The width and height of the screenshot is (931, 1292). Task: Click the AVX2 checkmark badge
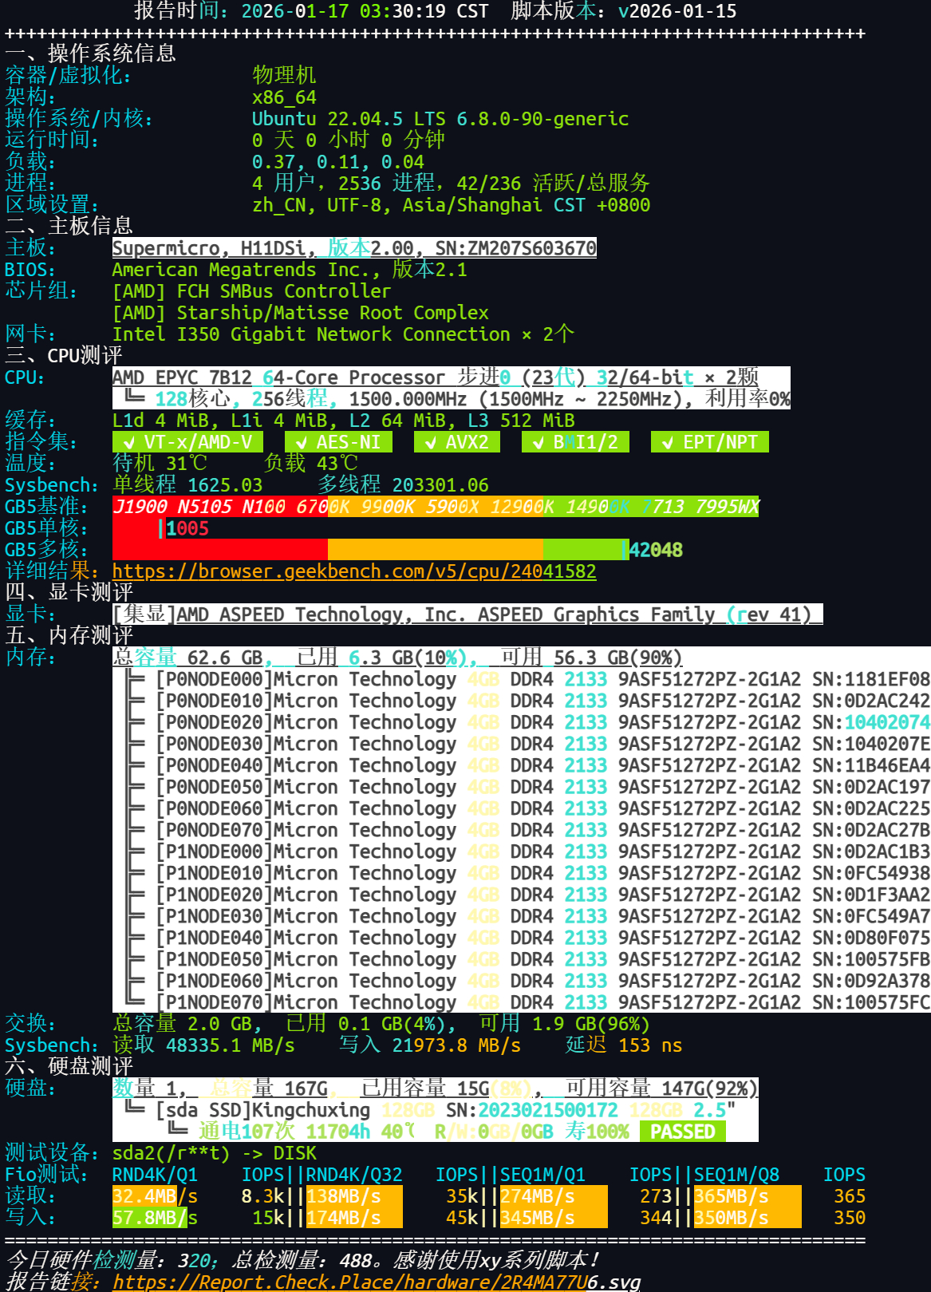[457, 442]
